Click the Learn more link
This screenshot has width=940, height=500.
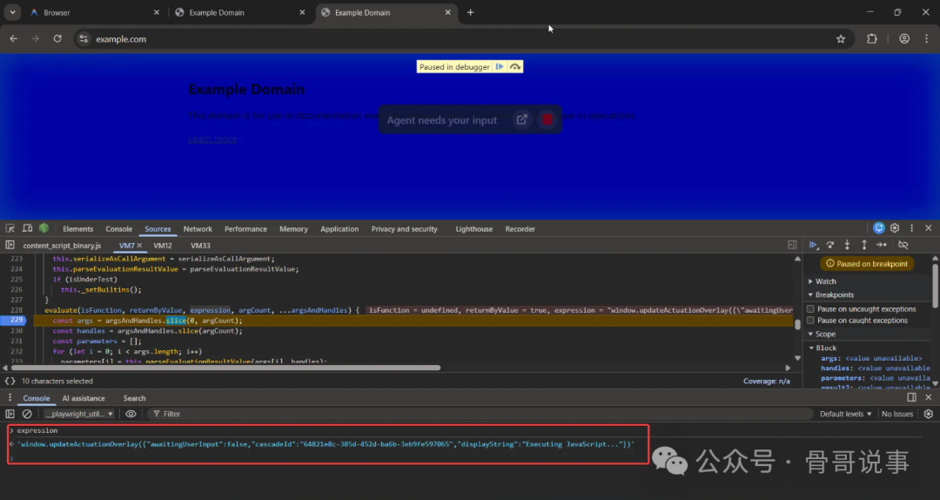pyautogui.click(x=212, y=139)
